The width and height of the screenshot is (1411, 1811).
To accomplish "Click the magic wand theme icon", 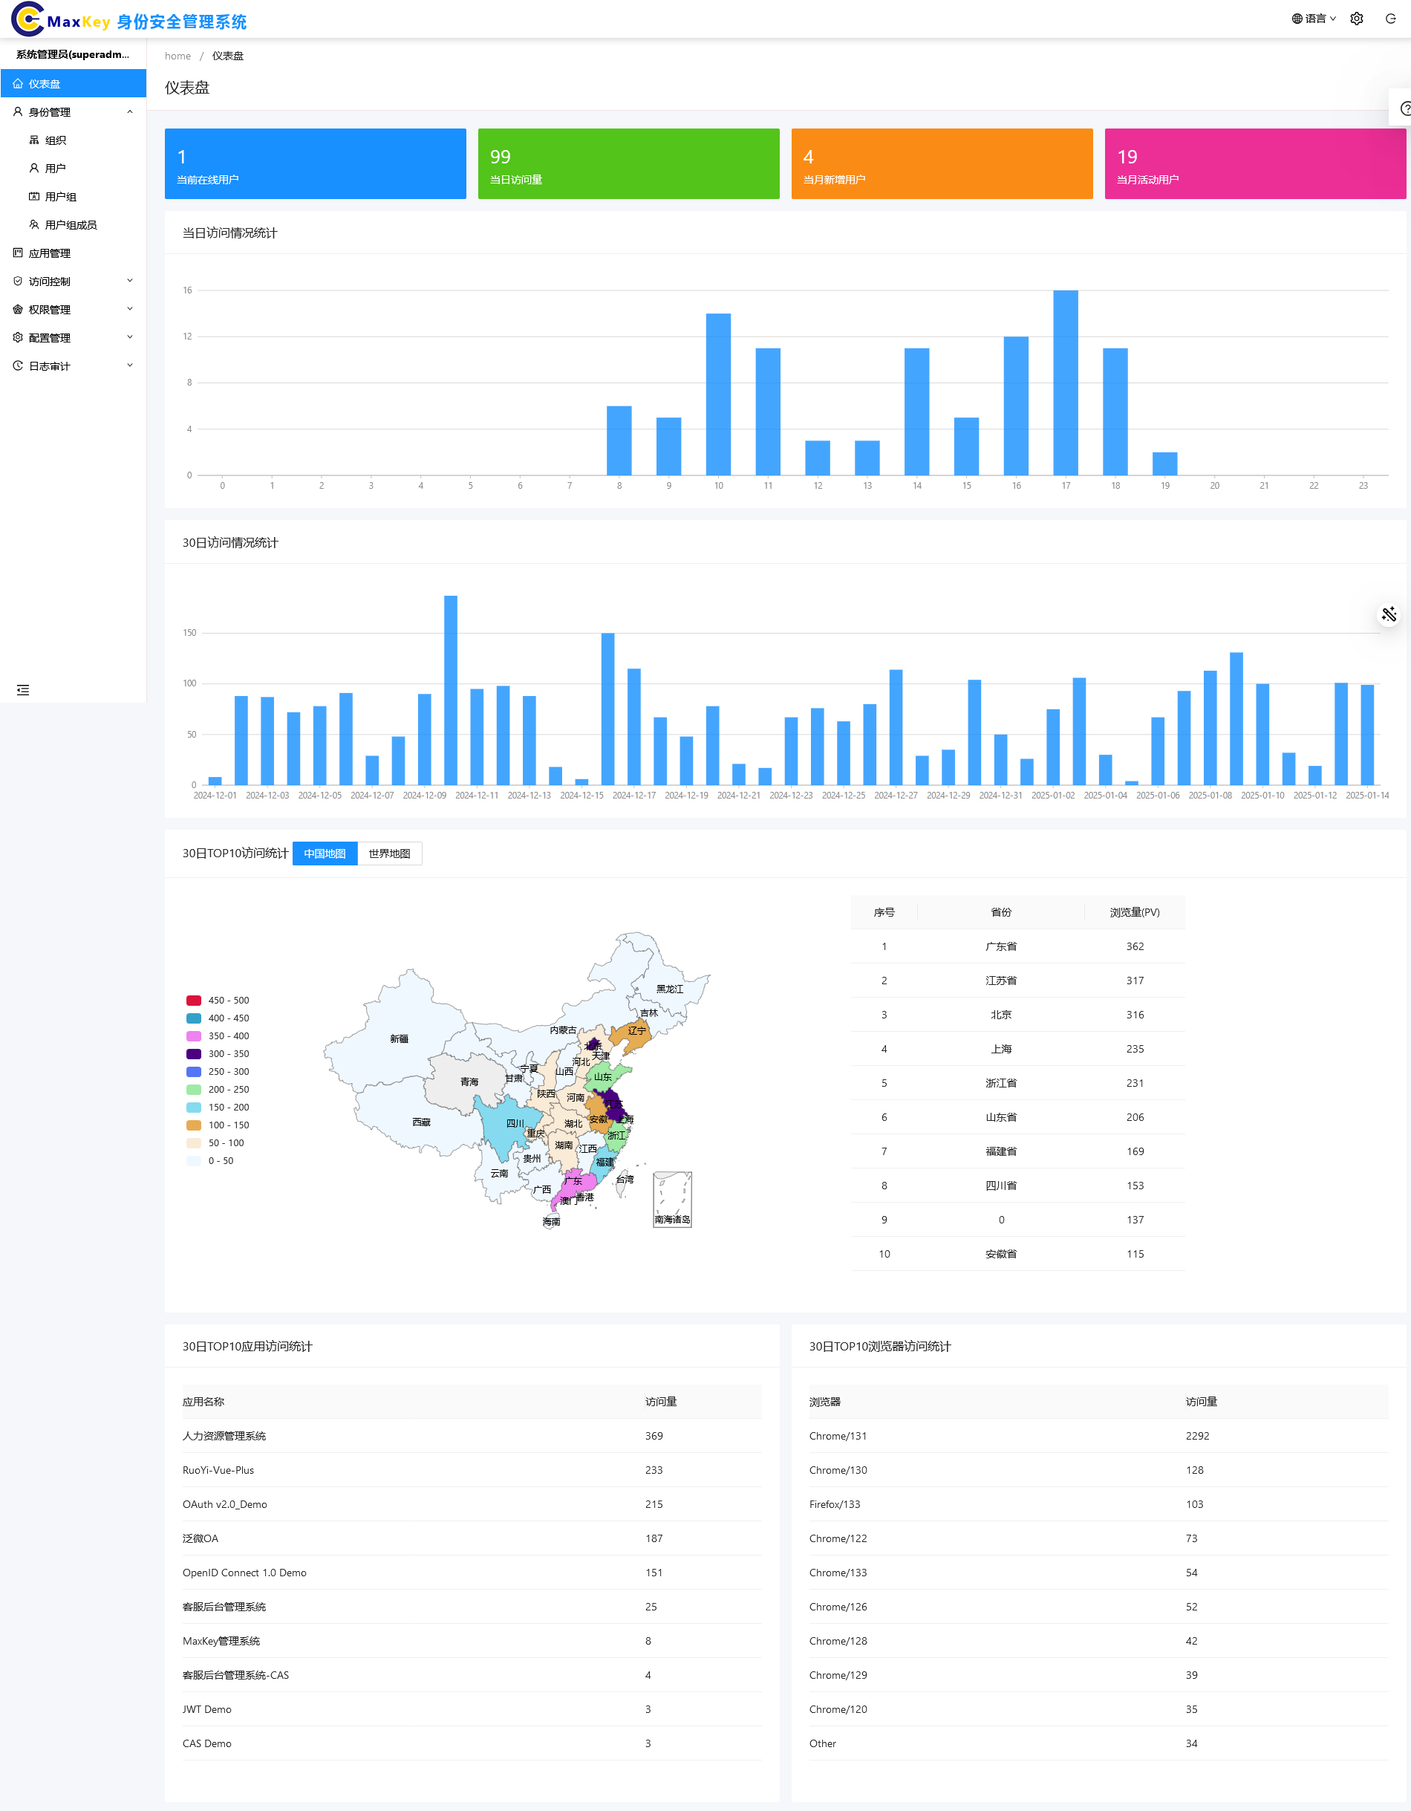I will [x=1389, y=614].
